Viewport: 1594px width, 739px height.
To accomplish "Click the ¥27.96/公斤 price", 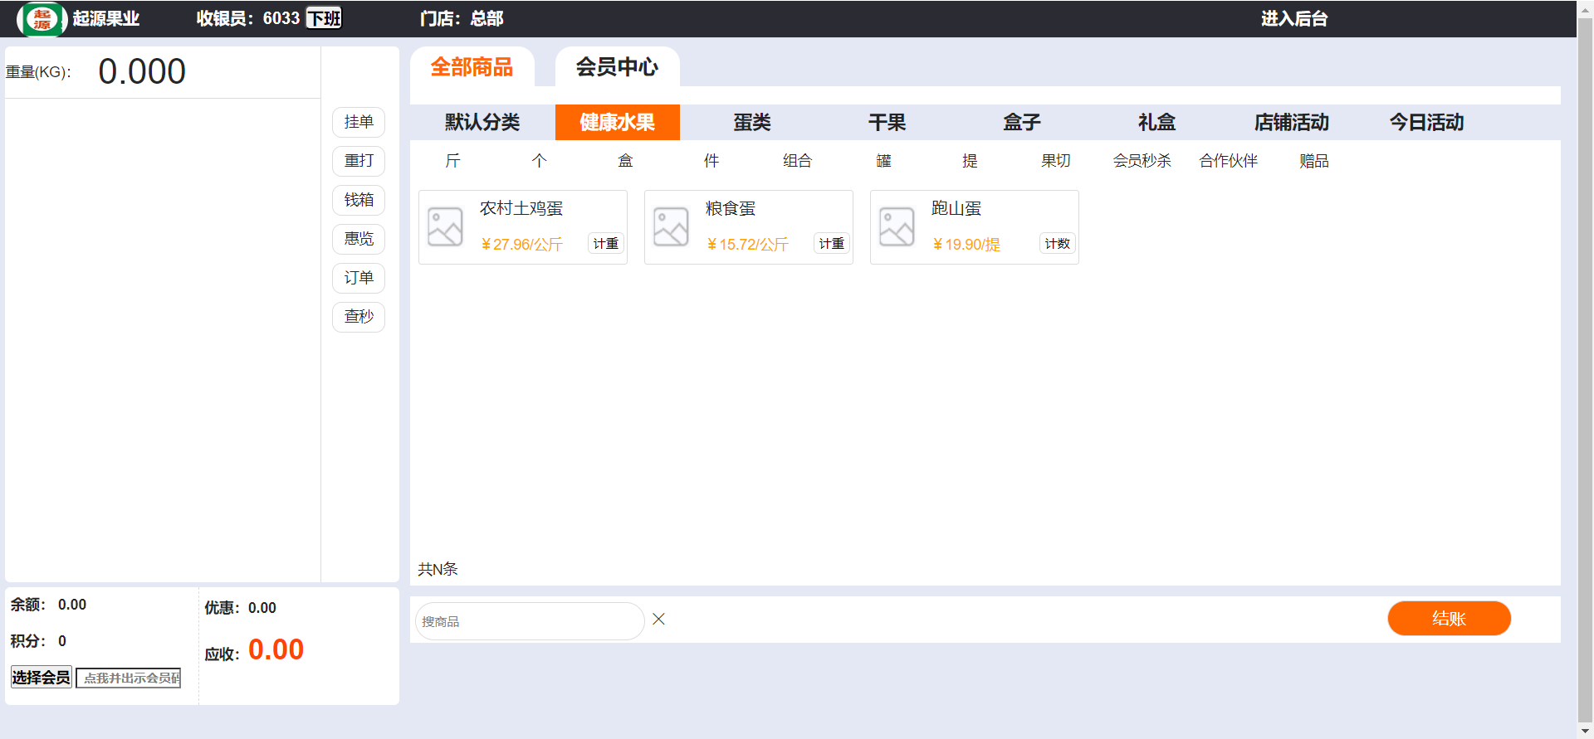I will (x=521, y=245).
